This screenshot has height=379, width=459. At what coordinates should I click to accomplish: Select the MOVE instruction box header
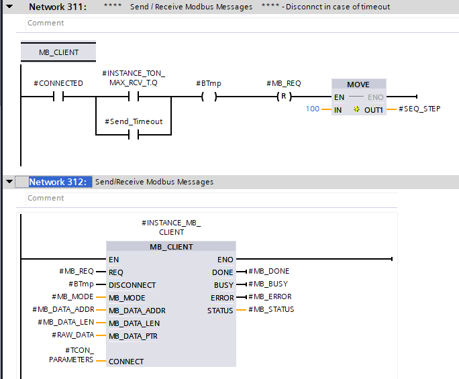click(358, 85)
